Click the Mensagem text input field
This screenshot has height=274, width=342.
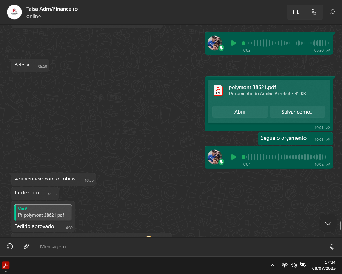click(x=181, y=246)
